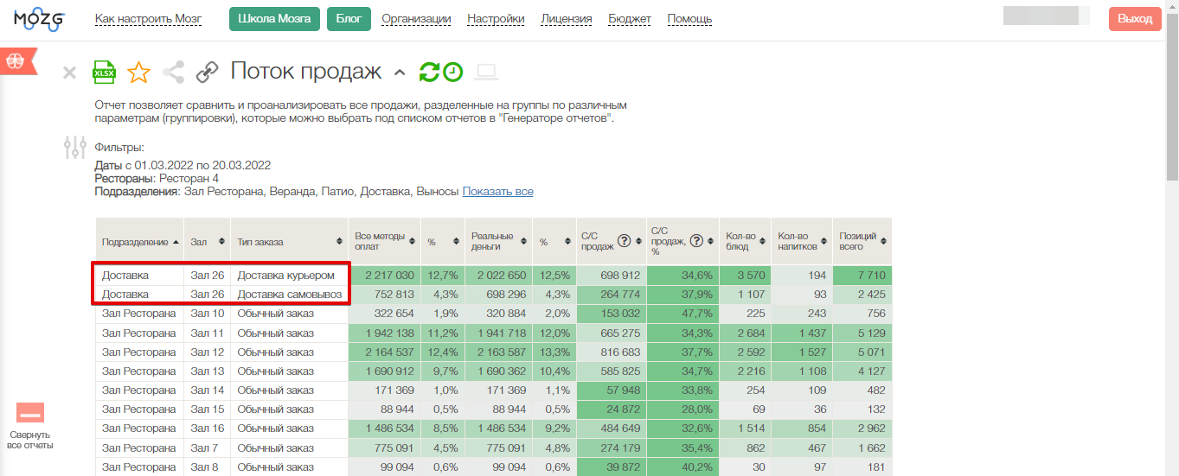Add report to favorites with star icon
Image resolution: width=1179 pixels, height=476 pixels.
[x=138, y=73]
